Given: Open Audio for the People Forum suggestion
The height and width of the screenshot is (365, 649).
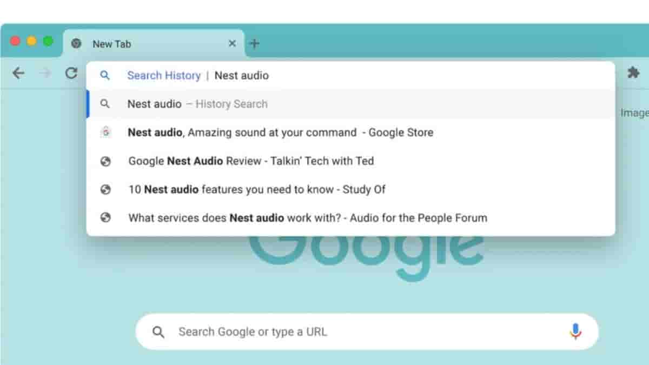Looking at the screenshot, I should [x=307, y=218].
